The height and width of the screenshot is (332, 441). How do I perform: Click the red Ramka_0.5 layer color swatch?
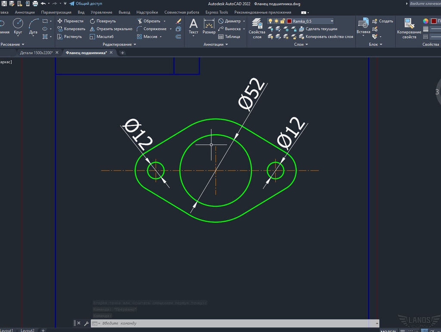coord(289,21)
